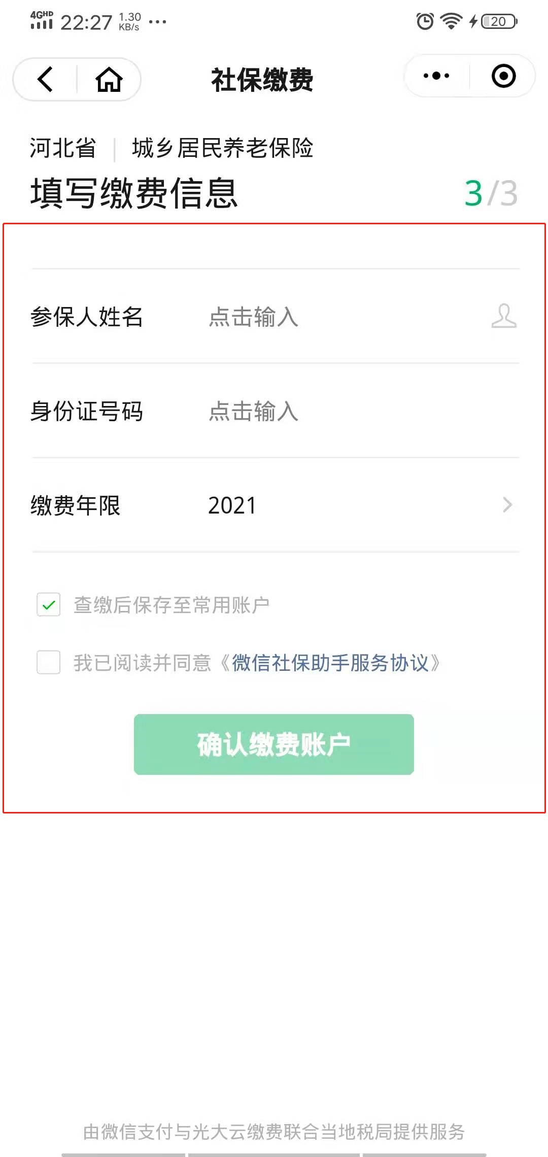Uncheck the save to common accounts checkbox
Viewport: 548px width, 1157px height.
coord(49,604)
